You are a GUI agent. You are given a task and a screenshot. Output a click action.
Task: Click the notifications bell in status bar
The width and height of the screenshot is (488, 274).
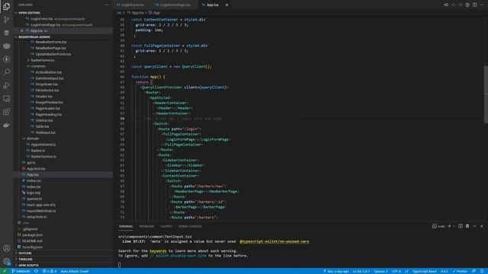(x=482, y=271)
